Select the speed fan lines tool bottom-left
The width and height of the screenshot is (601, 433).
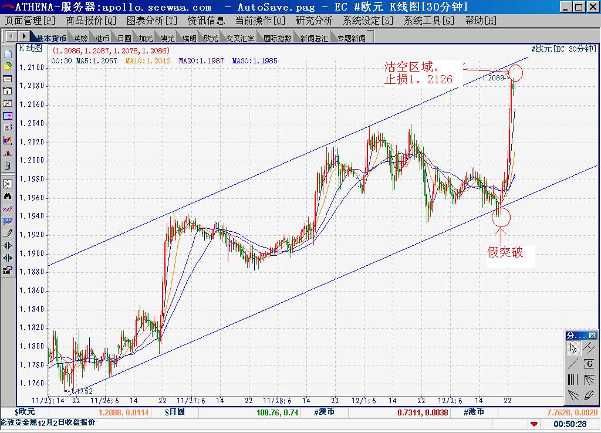pyautogui.click(x=573, y=395)
